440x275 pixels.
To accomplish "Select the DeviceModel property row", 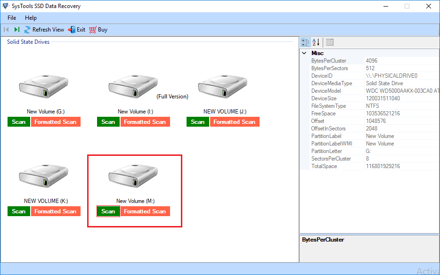I will 326,91.
